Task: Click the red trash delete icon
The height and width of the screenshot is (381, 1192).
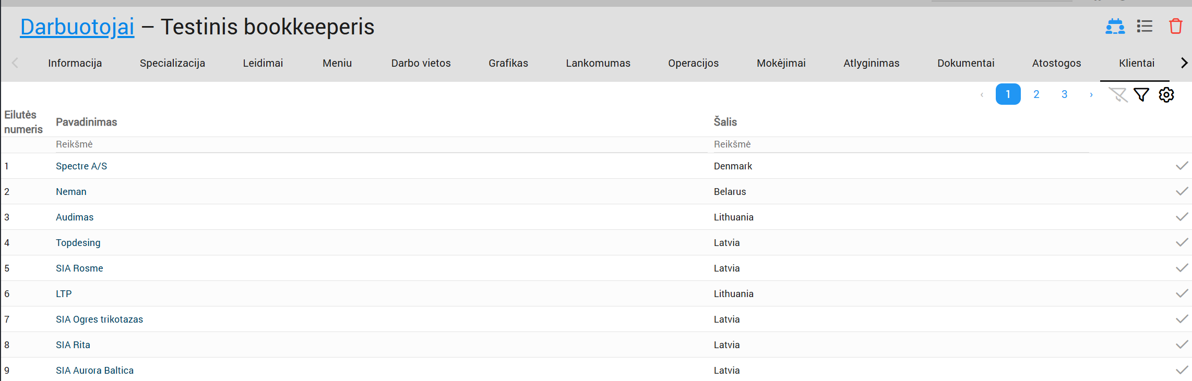Action: tap(1175, 26)
